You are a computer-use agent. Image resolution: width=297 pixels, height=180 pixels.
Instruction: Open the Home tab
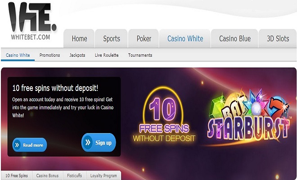pos(79,39)
